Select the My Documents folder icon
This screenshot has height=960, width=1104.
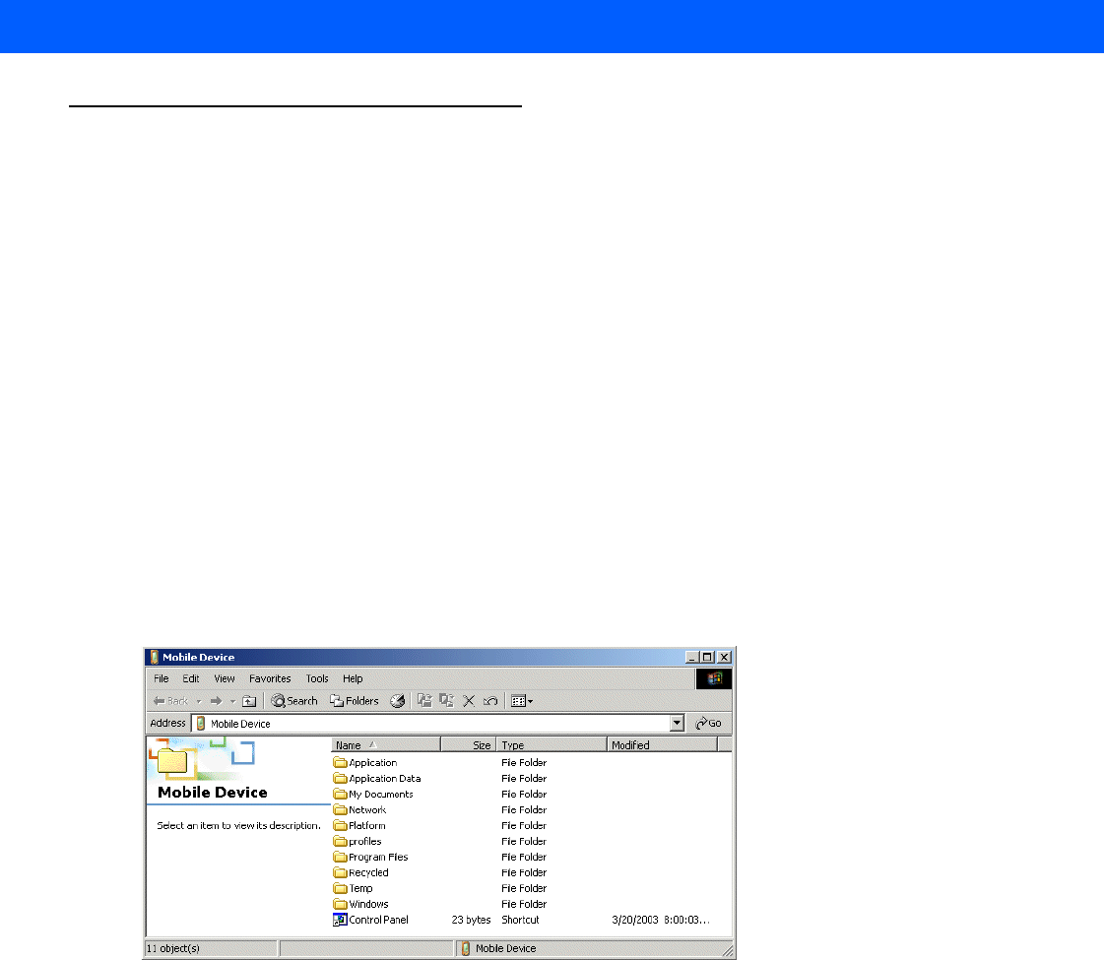pyautogui.click(x=340, y=794)
